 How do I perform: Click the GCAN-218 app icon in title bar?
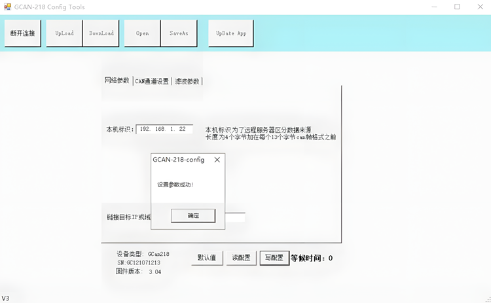pyautogui.click(x=7, y=7)
